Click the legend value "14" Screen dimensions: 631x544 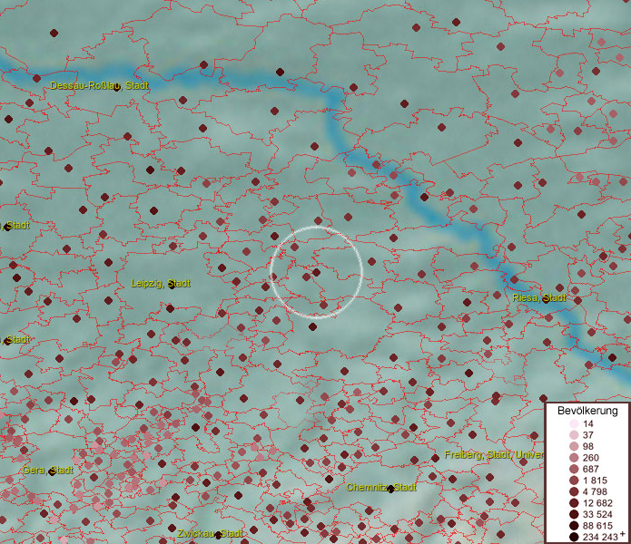coord(588,424)
